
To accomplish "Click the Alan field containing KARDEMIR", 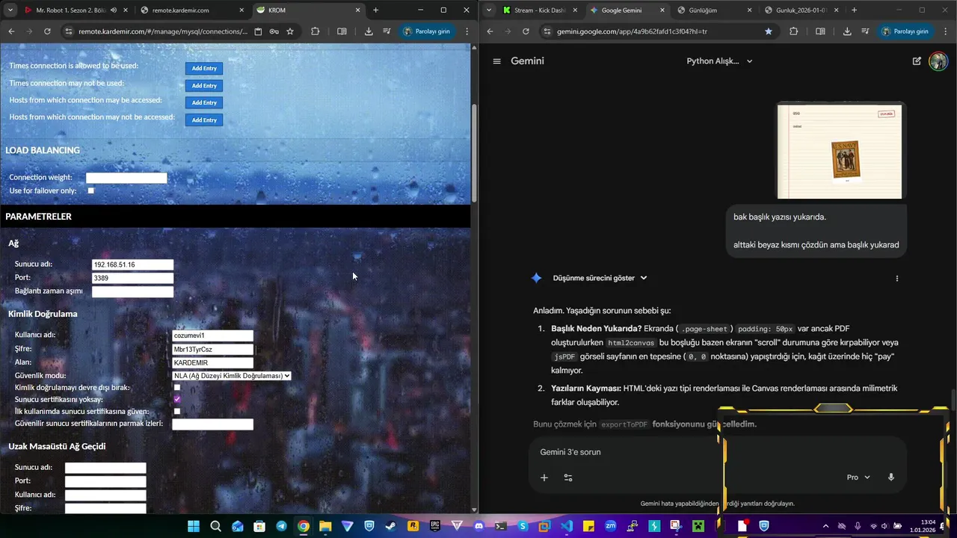I will [x=213, y=363].
